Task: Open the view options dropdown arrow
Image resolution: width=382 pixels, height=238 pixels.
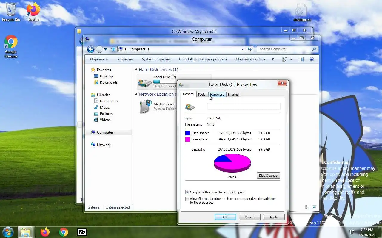Action: tap(291, 59)
